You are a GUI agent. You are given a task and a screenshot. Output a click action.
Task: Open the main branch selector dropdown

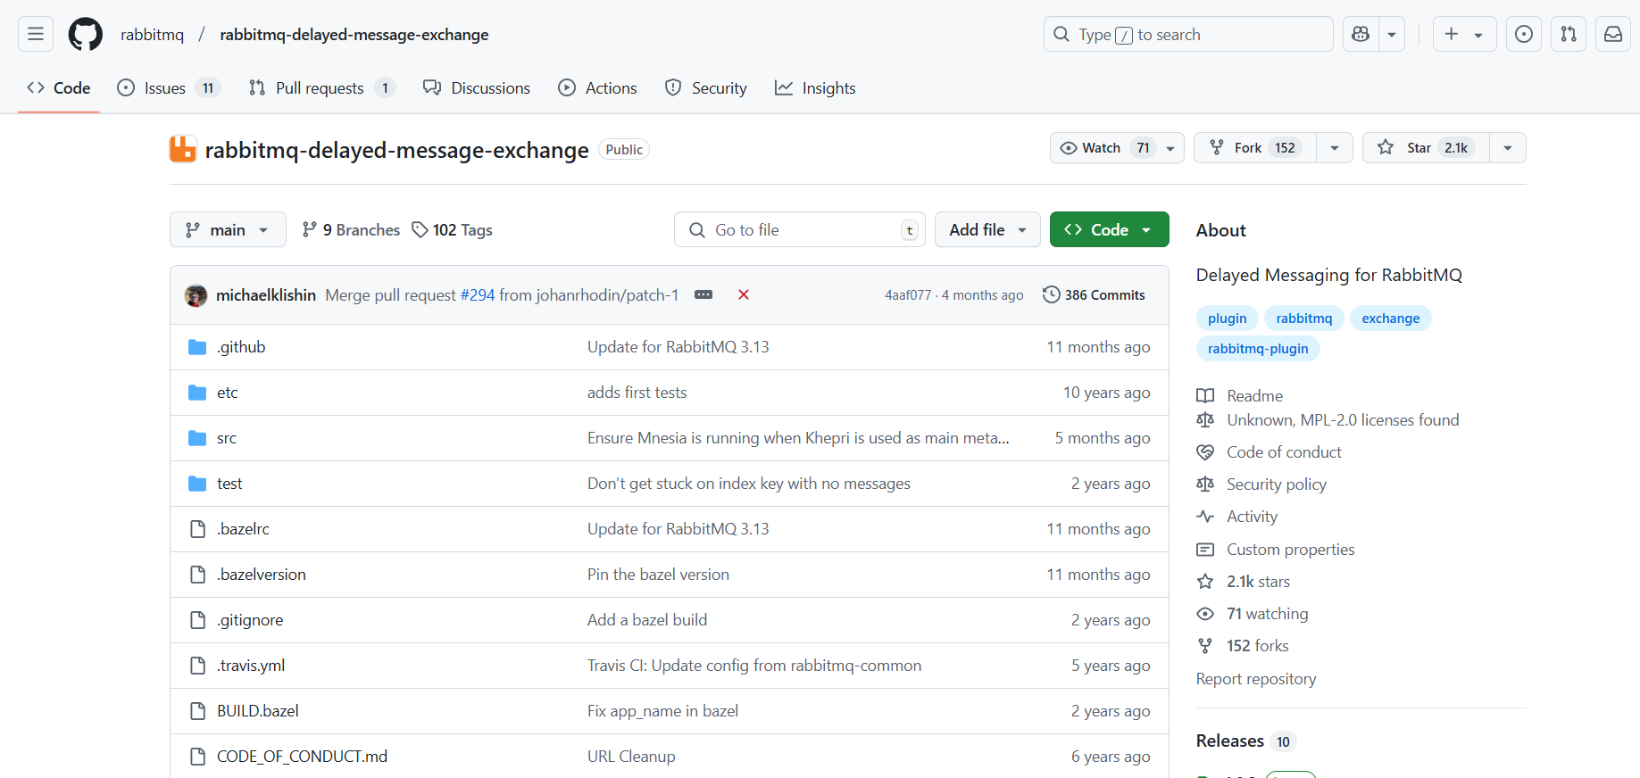point(228,230)
